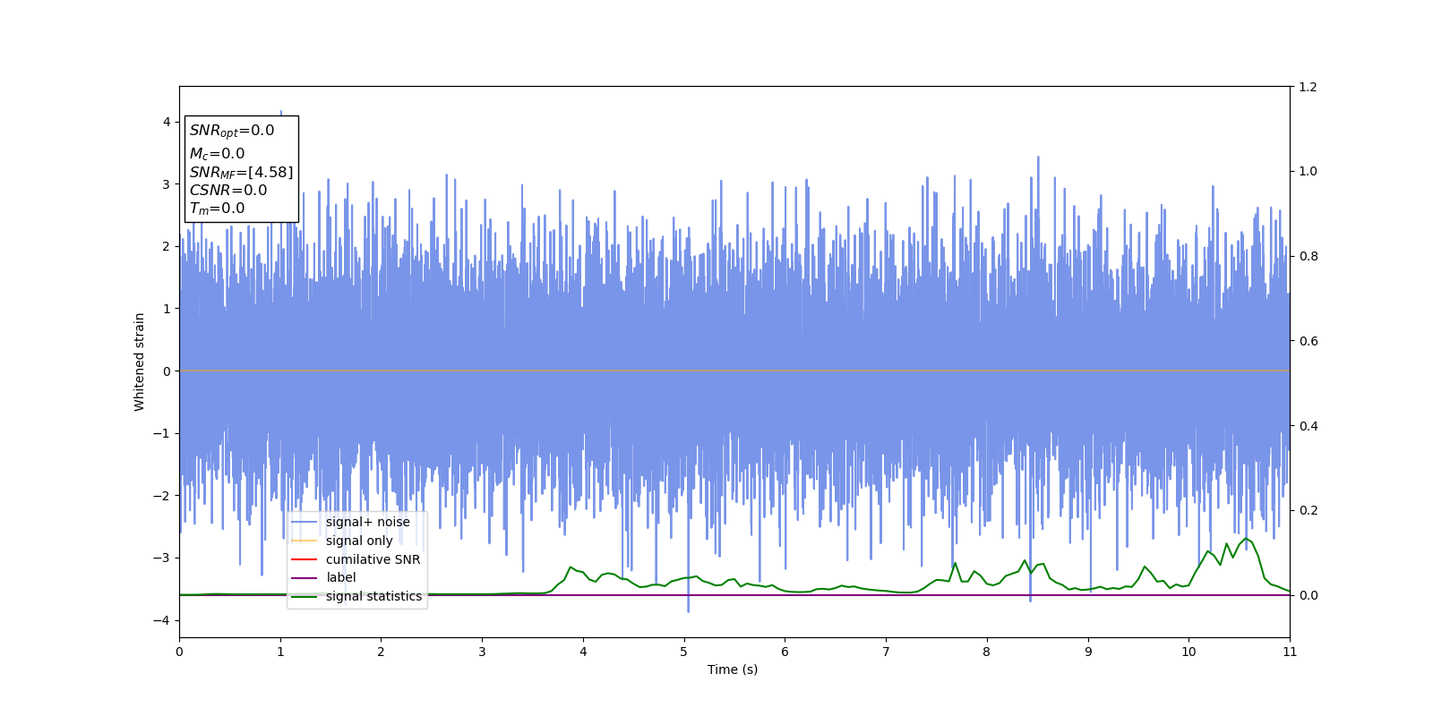
Task: Click the x-axis tick label 0
Action: point(179,652)
